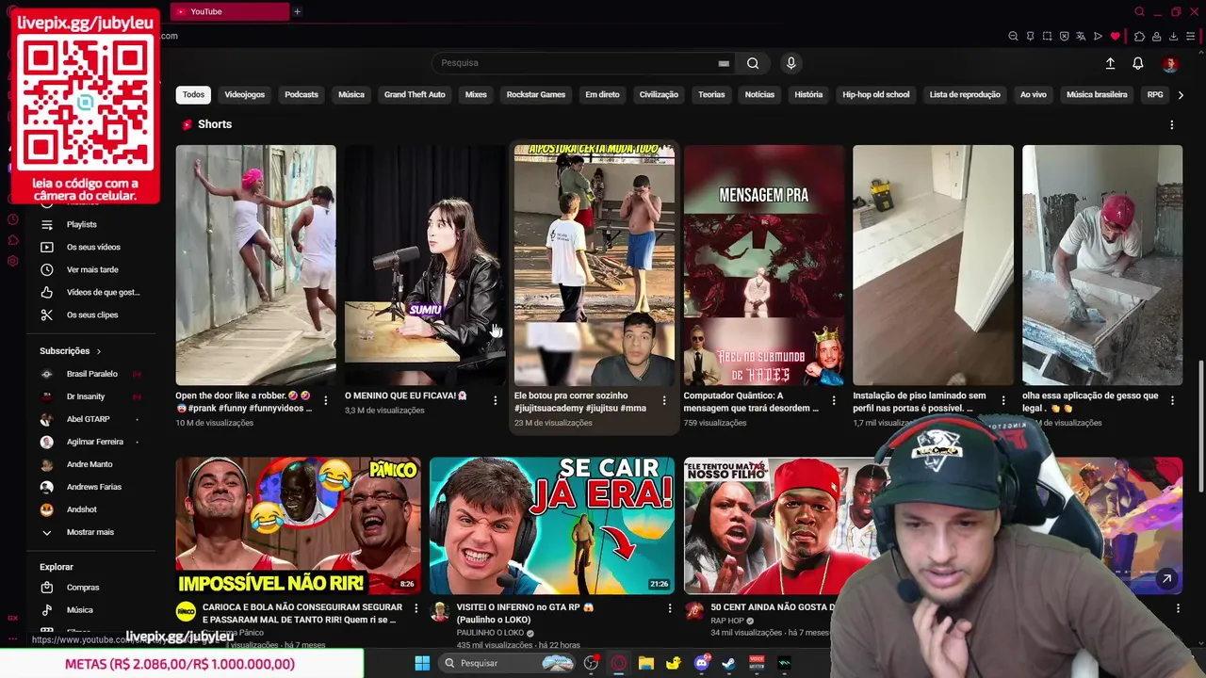Open the extensions cube icon
Viewport: 1206px width, 678px height.
click(1139, 36)
